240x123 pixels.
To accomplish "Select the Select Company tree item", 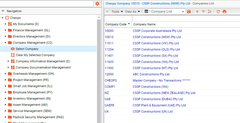I will click(27, 49).
